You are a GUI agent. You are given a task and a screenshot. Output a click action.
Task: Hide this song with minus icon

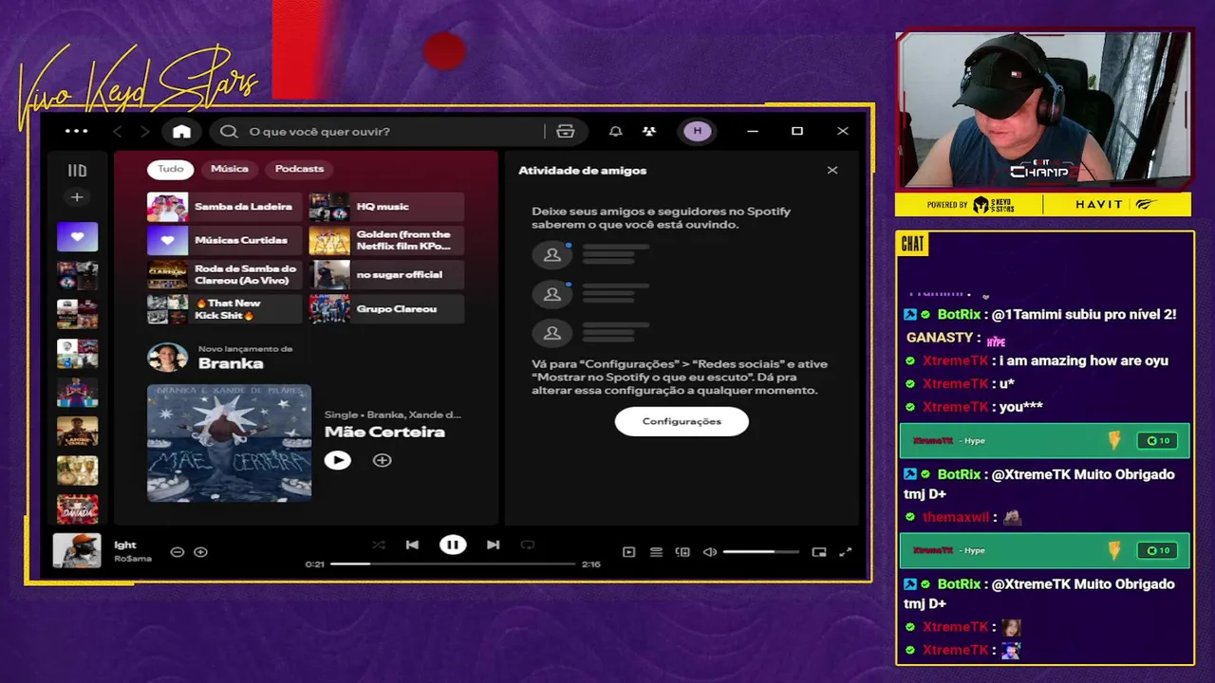click(x=177, y=551)
